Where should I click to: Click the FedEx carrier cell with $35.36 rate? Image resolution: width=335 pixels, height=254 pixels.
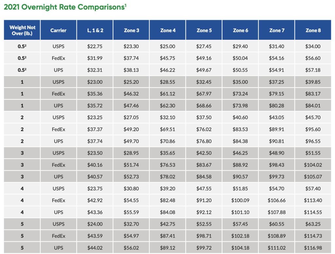click(x=58, y=94)
